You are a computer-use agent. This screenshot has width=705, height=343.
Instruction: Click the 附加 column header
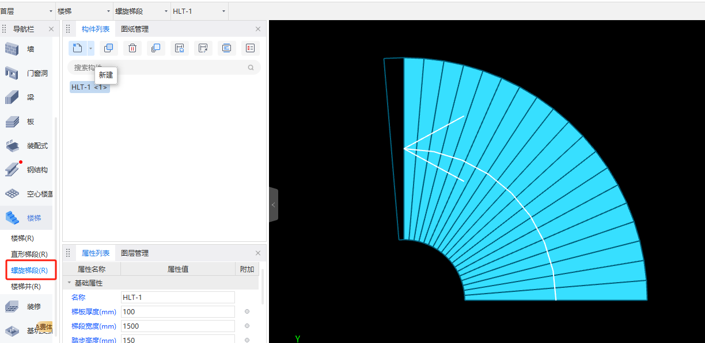click(x=247, y=269)
